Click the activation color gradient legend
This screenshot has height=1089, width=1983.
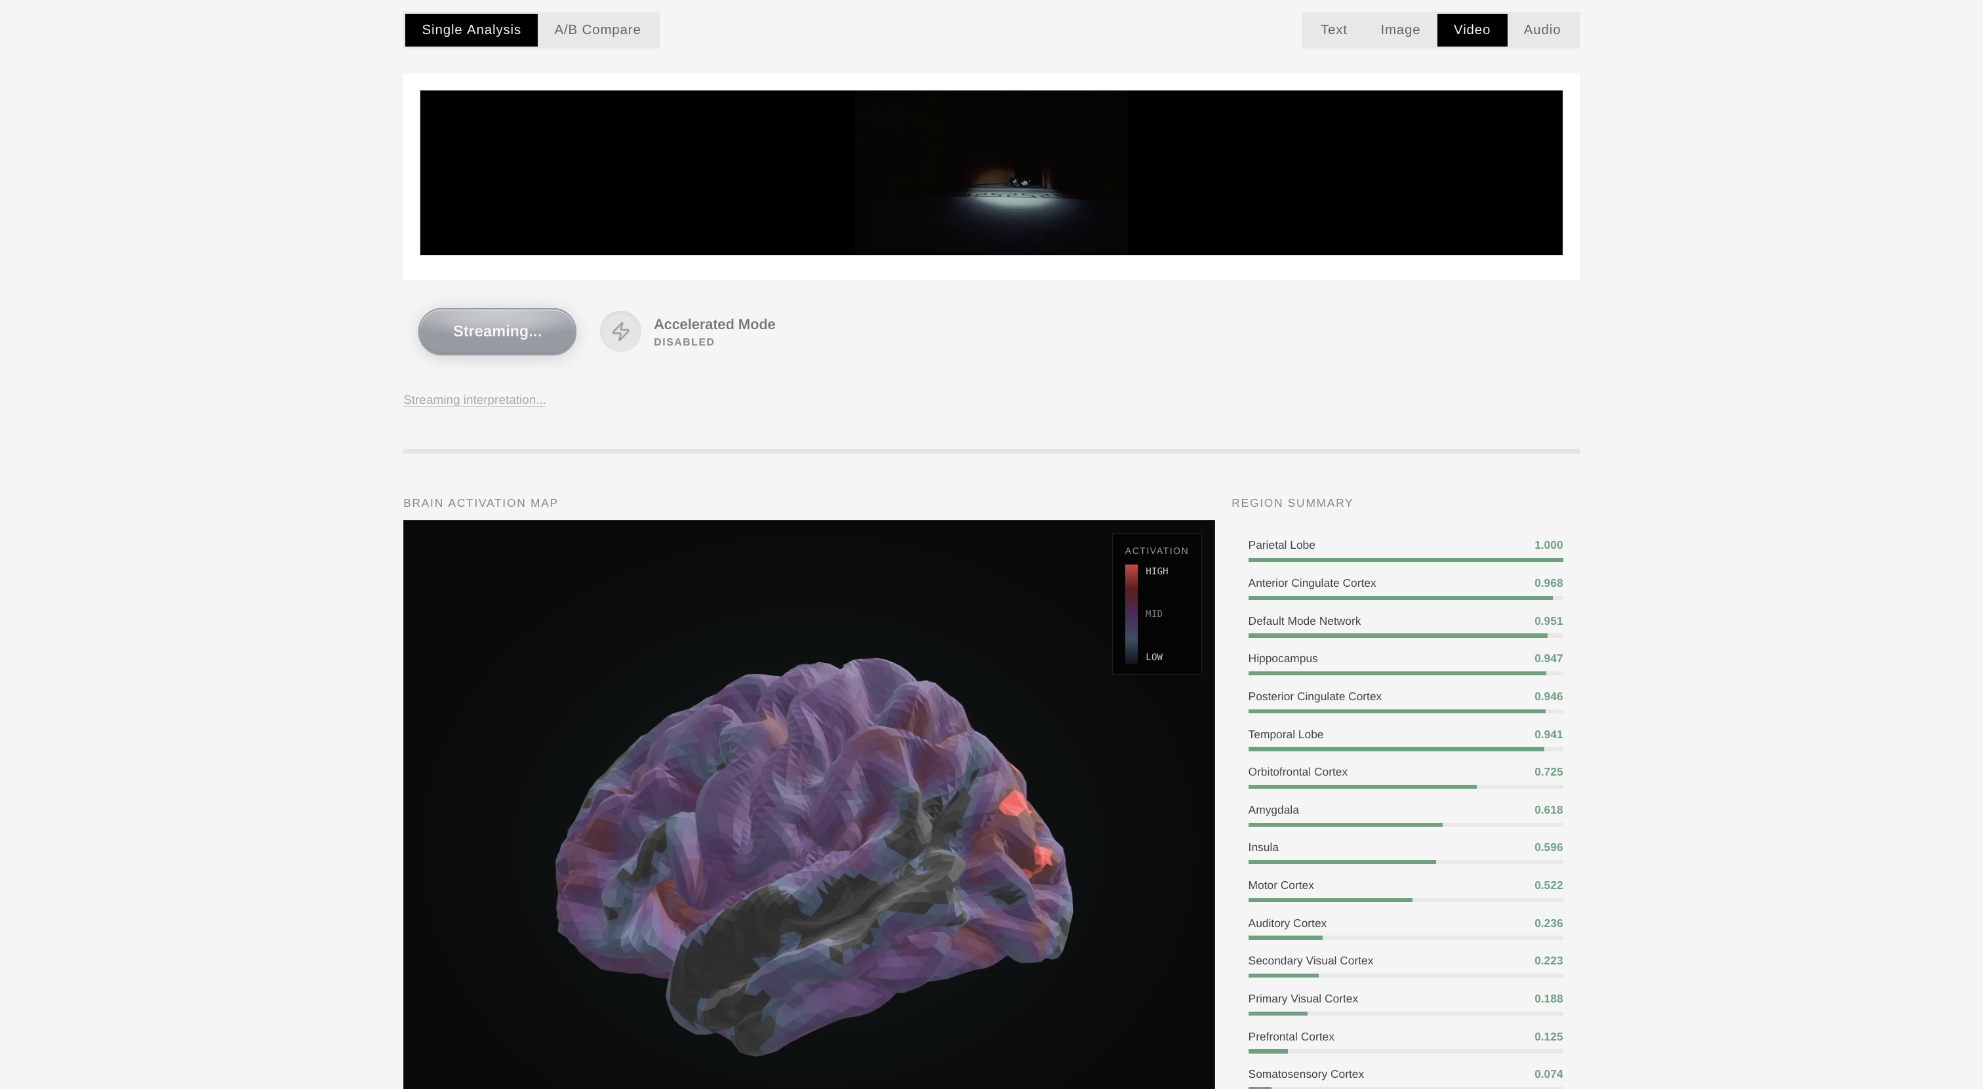(x=1131, y=614)
